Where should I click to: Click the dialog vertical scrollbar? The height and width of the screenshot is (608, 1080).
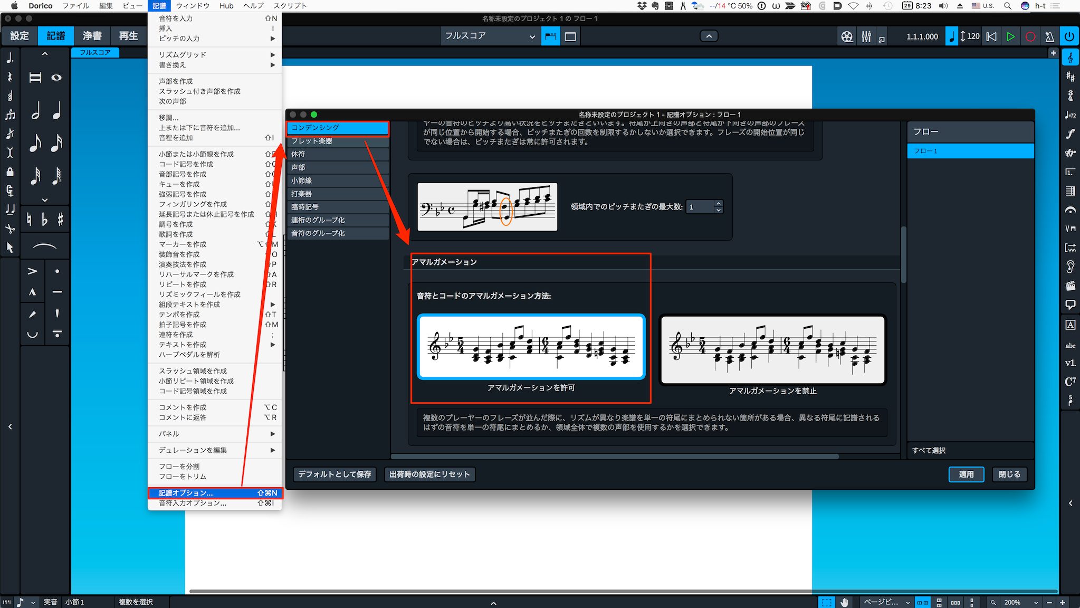click(x=903, y=255)
